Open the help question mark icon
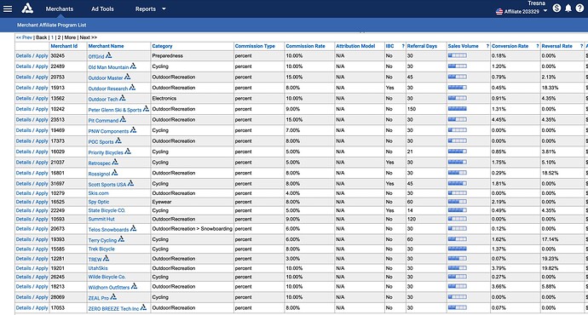 (579, 8)
